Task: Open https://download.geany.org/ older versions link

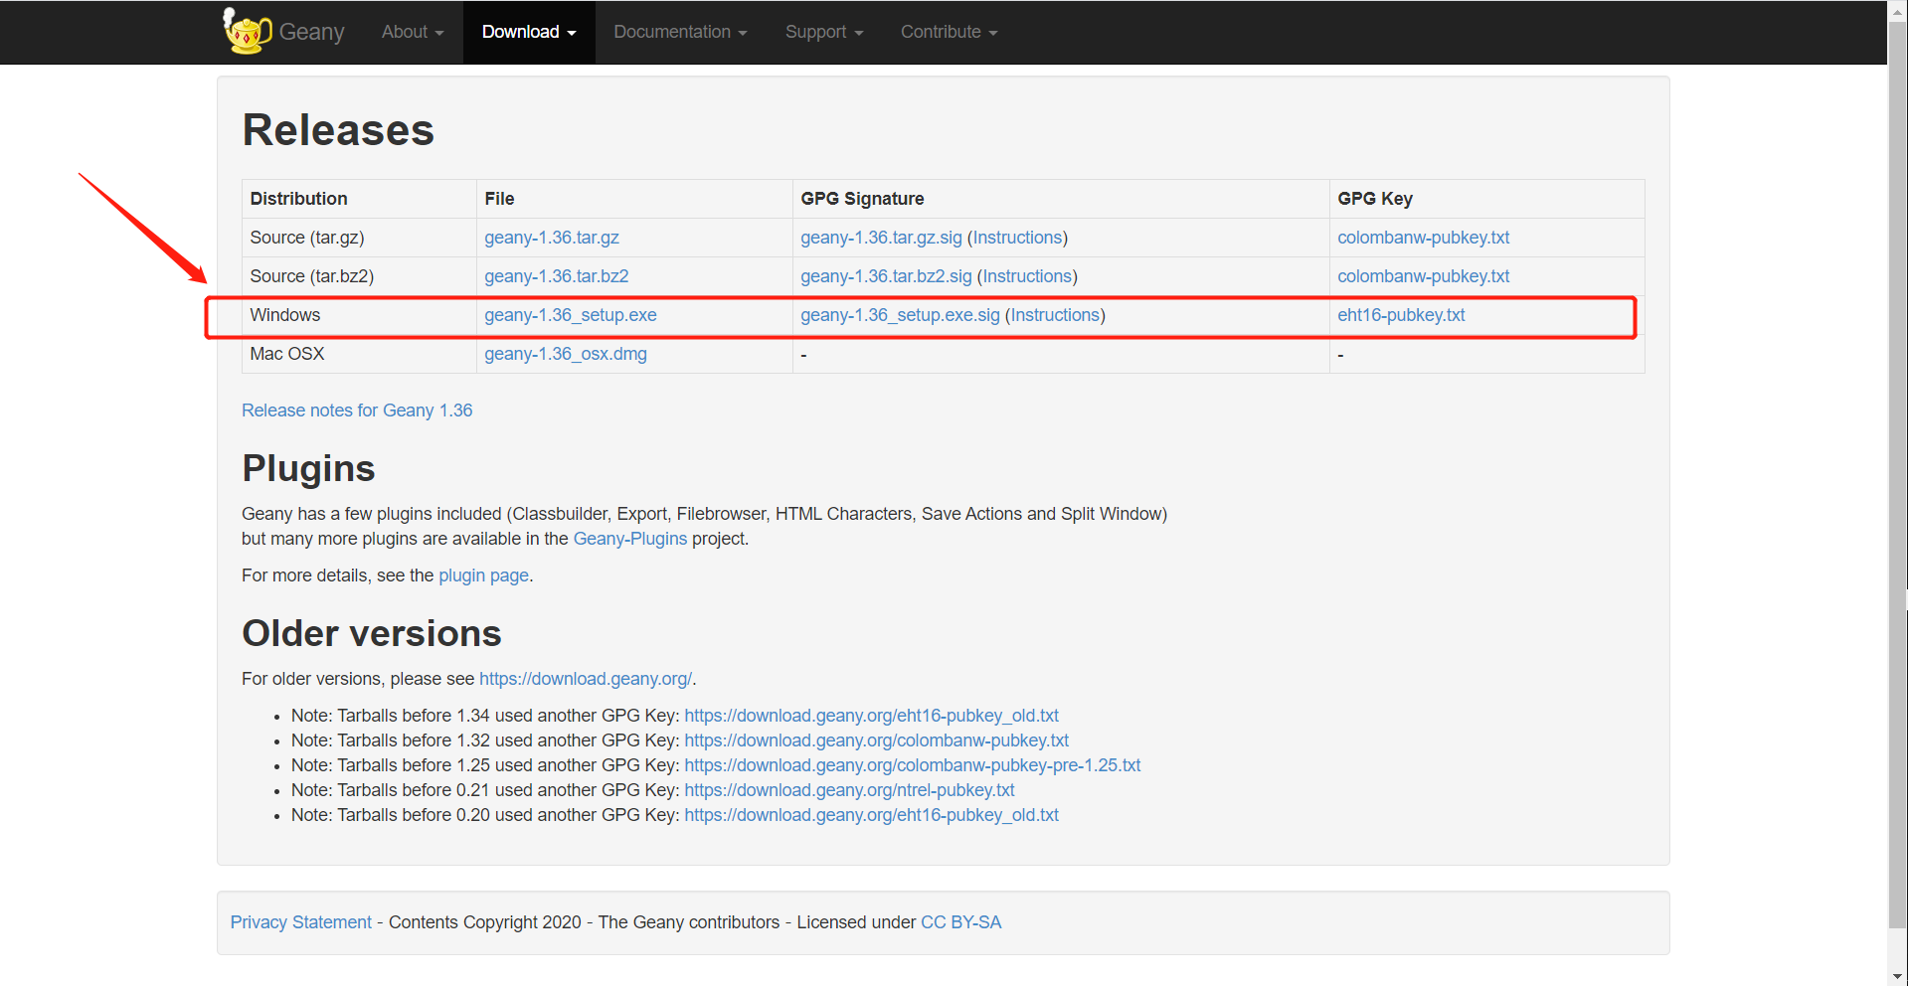Action: pos(586,679)
